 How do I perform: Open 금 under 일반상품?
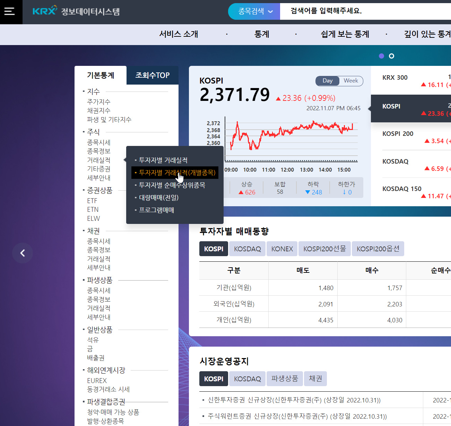click(x=90, y=349)
